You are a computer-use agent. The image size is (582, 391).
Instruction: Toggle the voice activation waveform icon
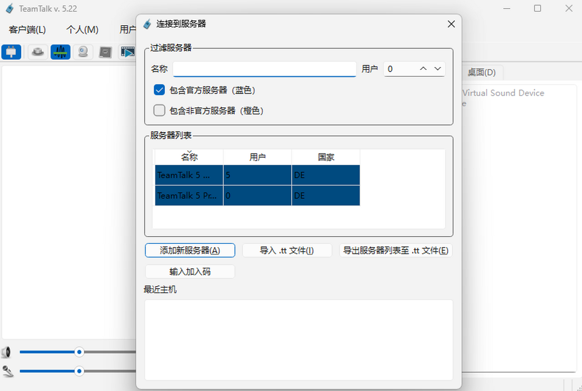[60, 51]
